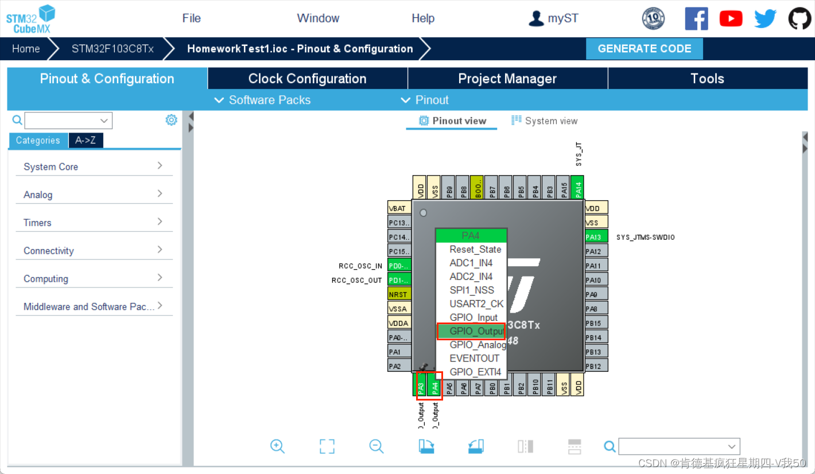Viewport: 815px width, 474px height.
Task: Choose EVENTOUT in PA4 menu
Action: [x=471, y=358]
